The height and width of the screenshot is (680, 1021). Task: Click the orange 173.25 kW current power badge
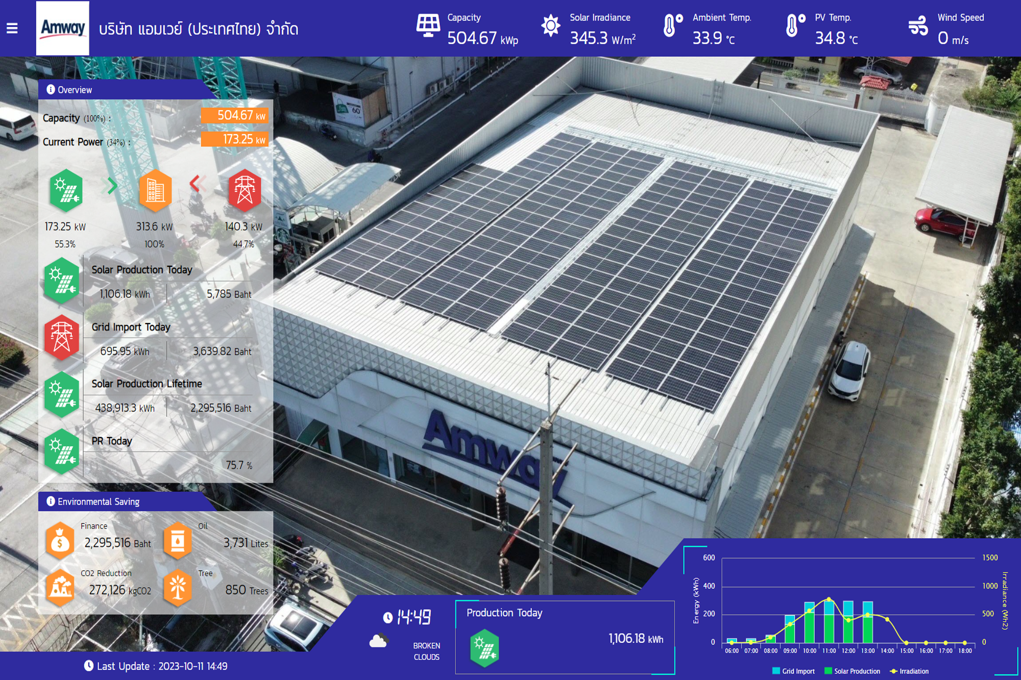[x=234, y=139]
